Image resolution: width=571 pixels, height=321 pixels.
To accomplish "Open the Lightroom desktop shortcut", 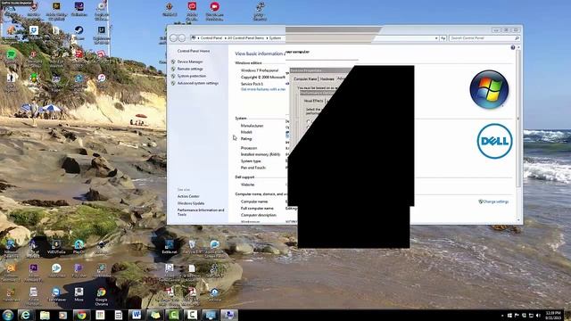I will (102, 32).
